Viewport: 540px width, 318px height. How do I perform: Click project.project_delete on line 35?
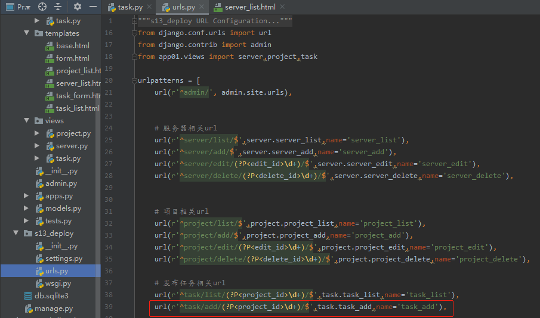click(384, 259)
